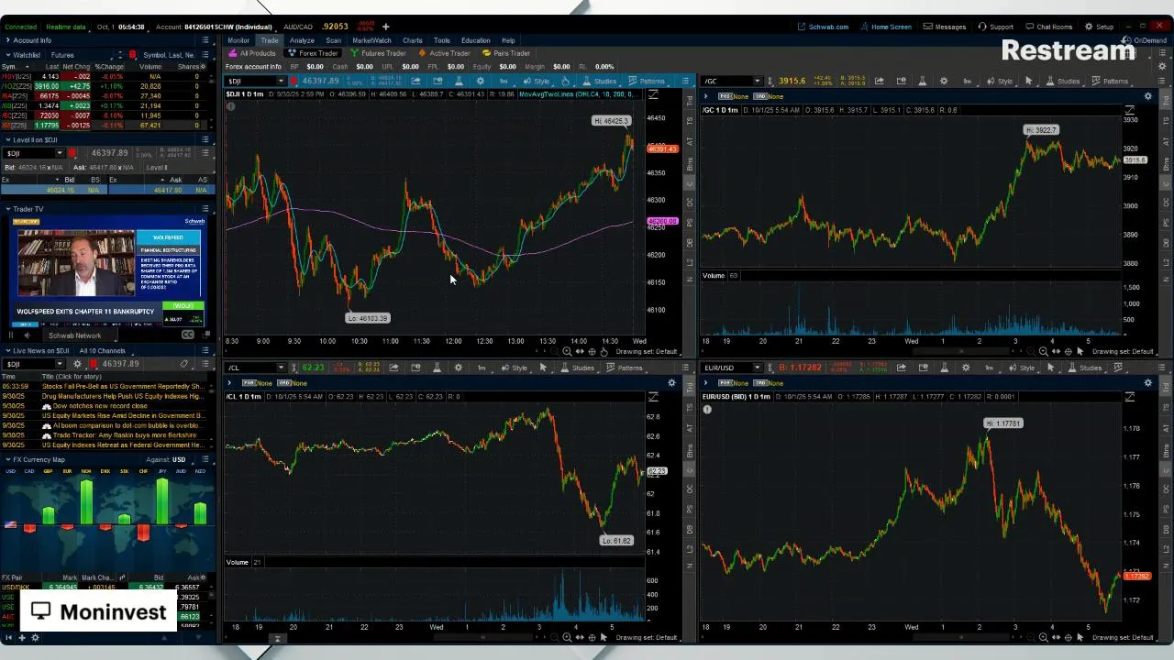This screenshot has width=1174, height=660.
Task: Open the Monitor tab
Action: [x=238, y=40]
